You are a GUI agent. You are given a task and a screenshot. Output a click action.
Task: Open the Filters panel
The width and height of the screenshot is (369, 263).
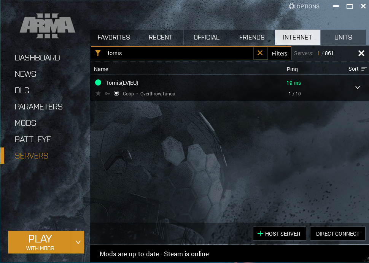[279, 54]
